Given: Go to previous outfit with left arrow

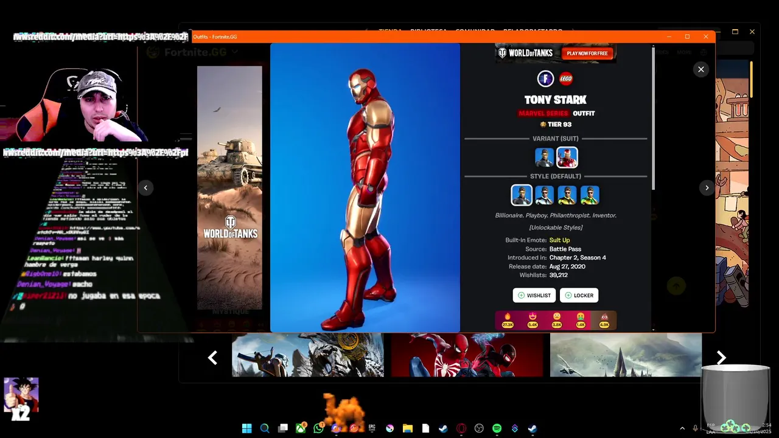Looking at the screenshot, I should [145, 188].
